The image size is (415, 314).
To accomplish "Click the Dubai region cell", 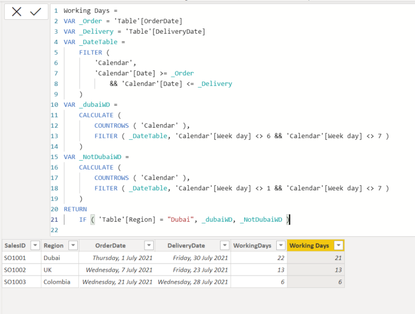I will (60, 258).
